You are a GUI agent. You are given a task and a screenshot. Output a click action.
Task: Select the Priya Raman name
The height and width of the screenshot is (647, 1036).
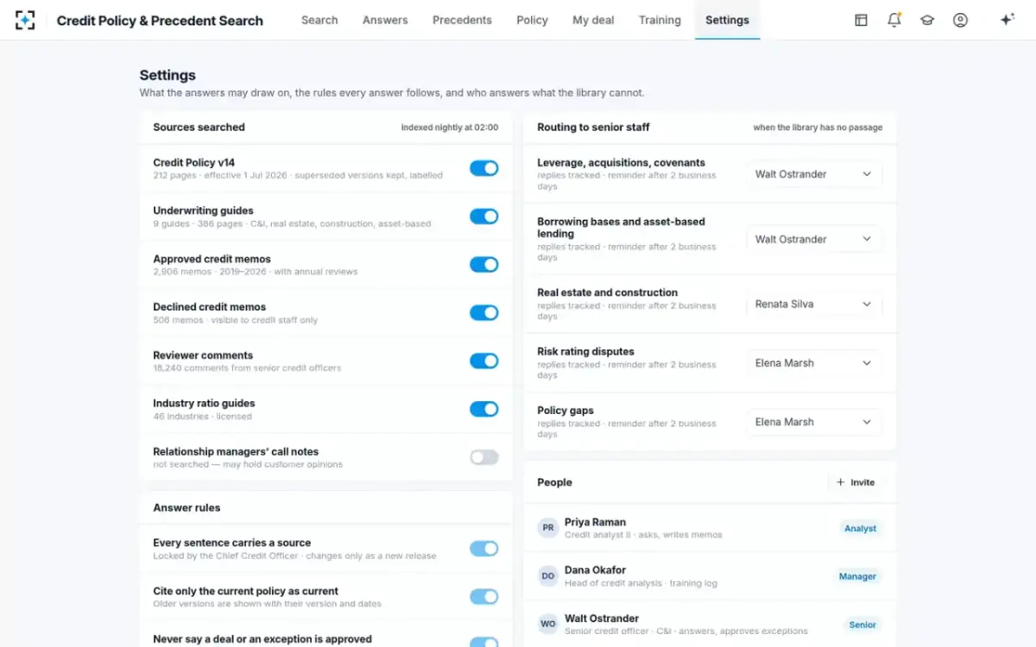pos(595,522)
